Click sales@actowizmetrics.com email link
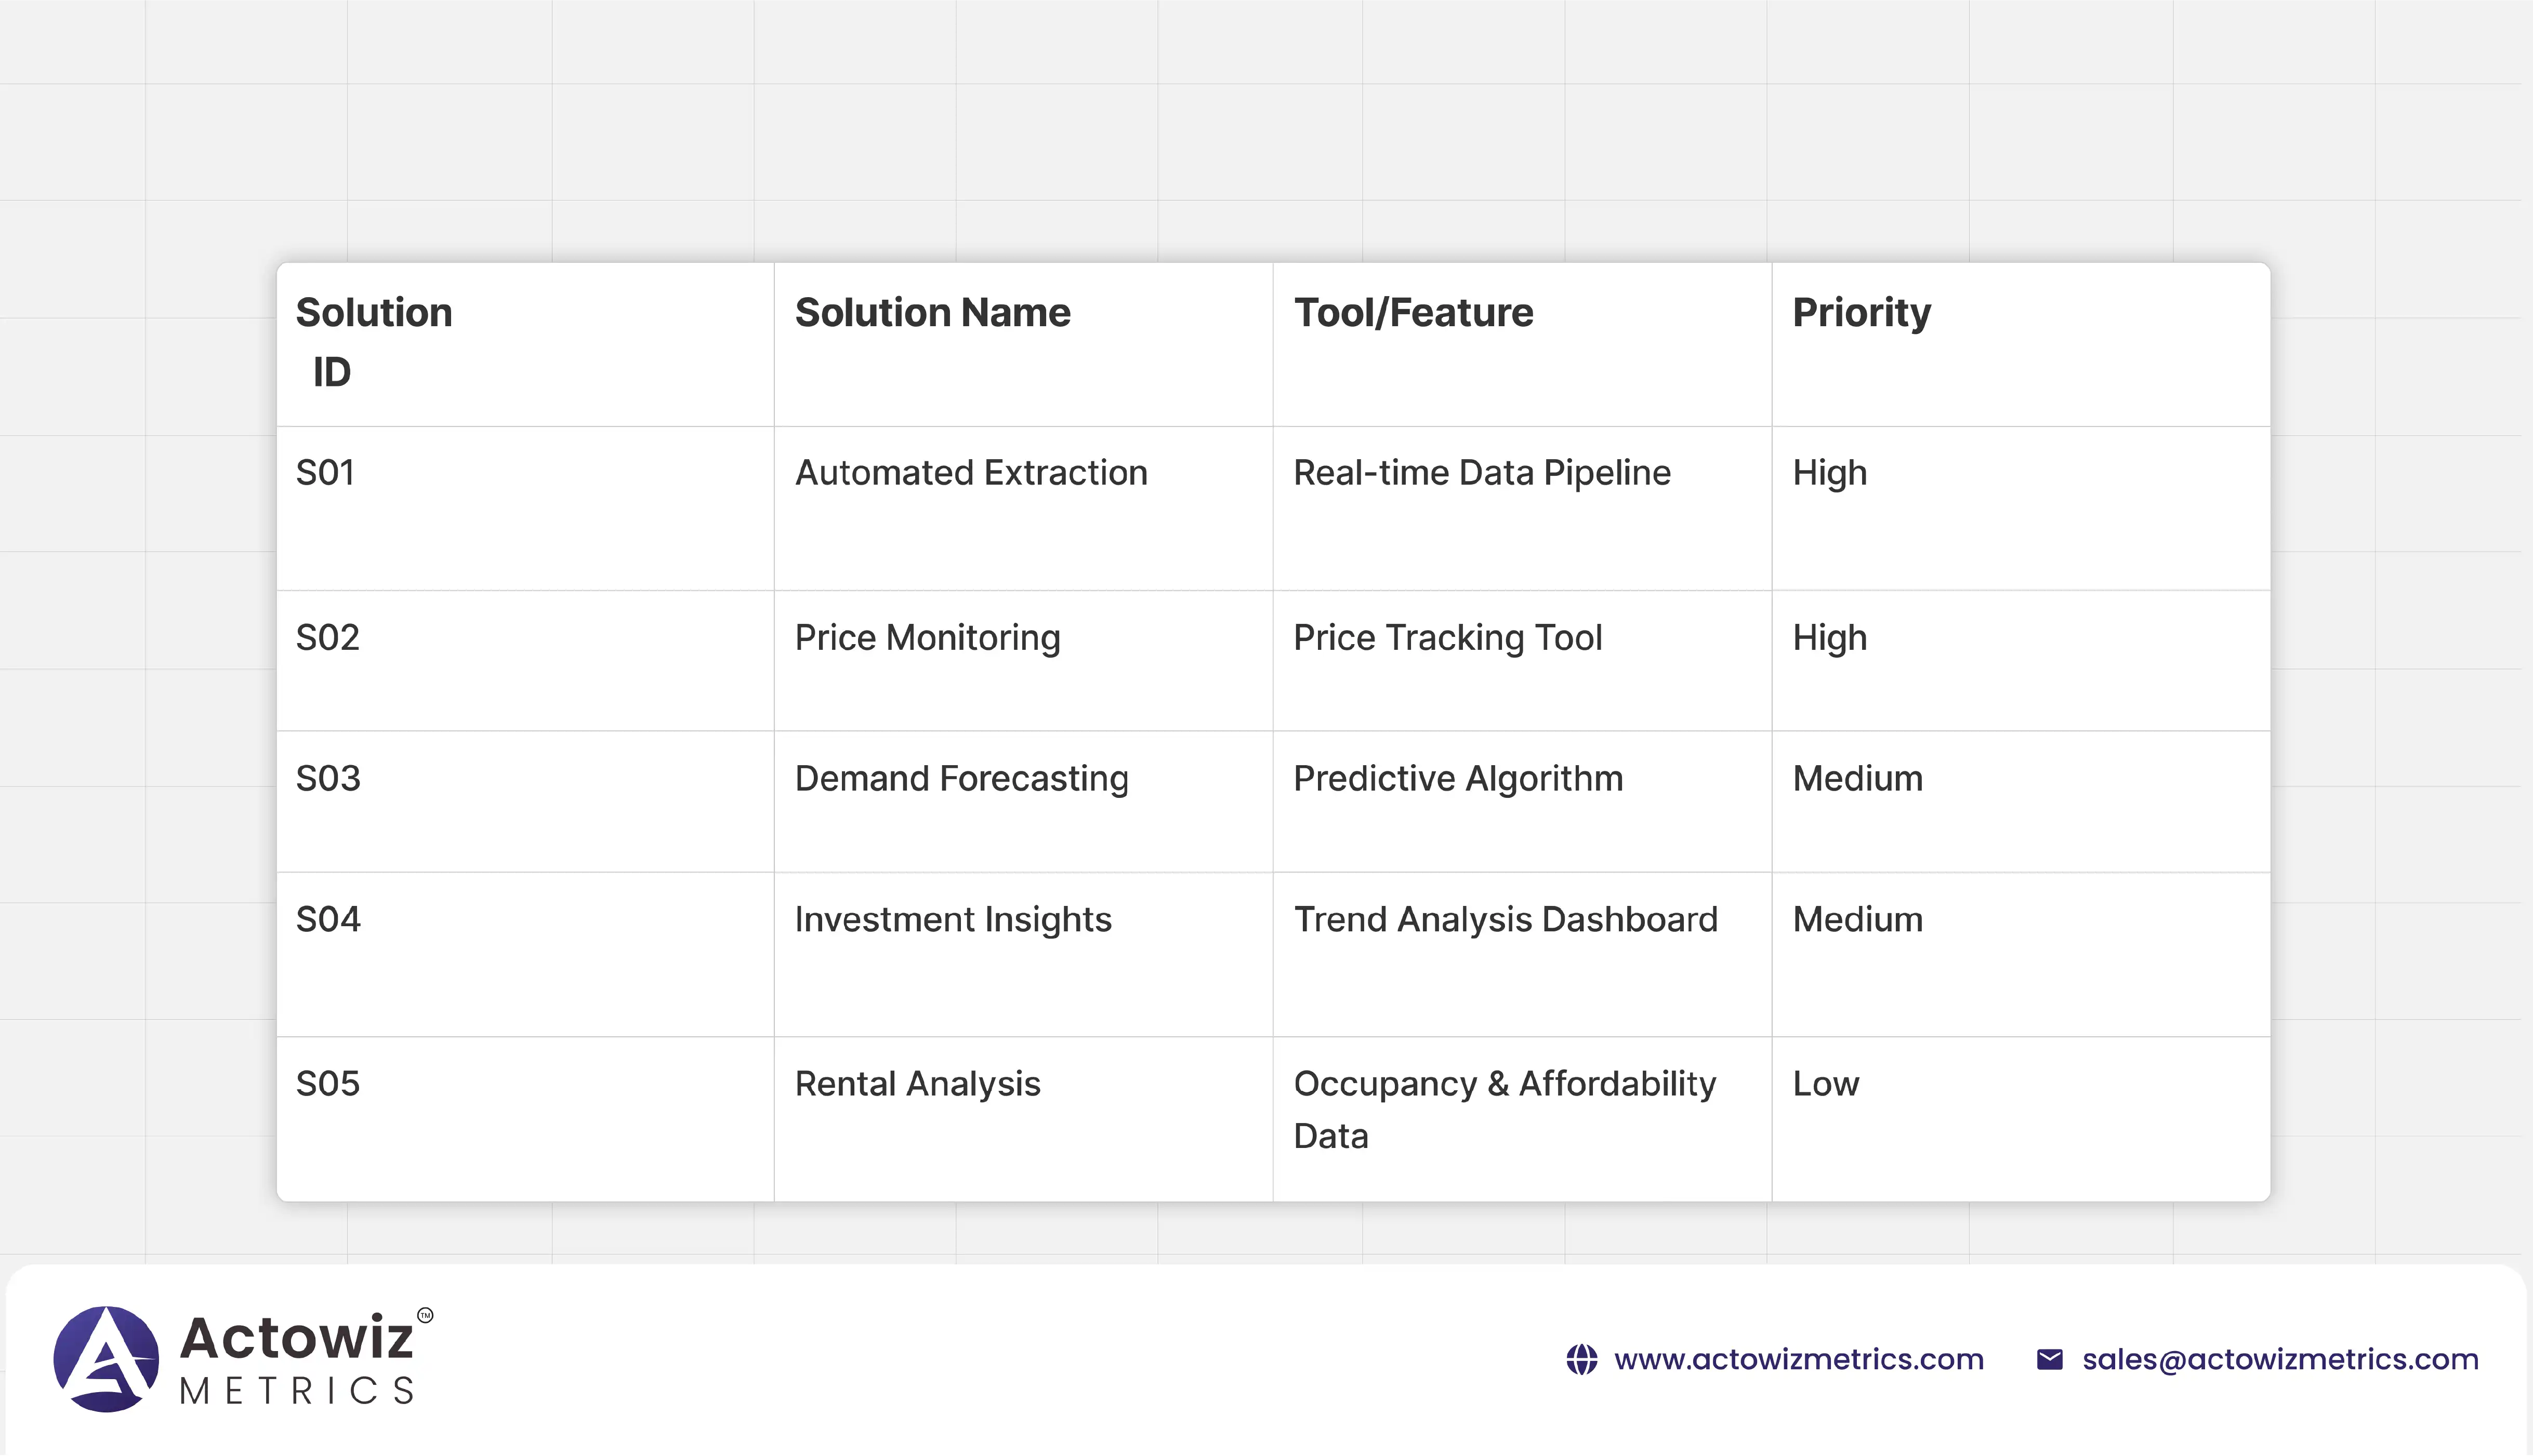This screenshot has height=1456, width=2533. tap(2280, 1359)
